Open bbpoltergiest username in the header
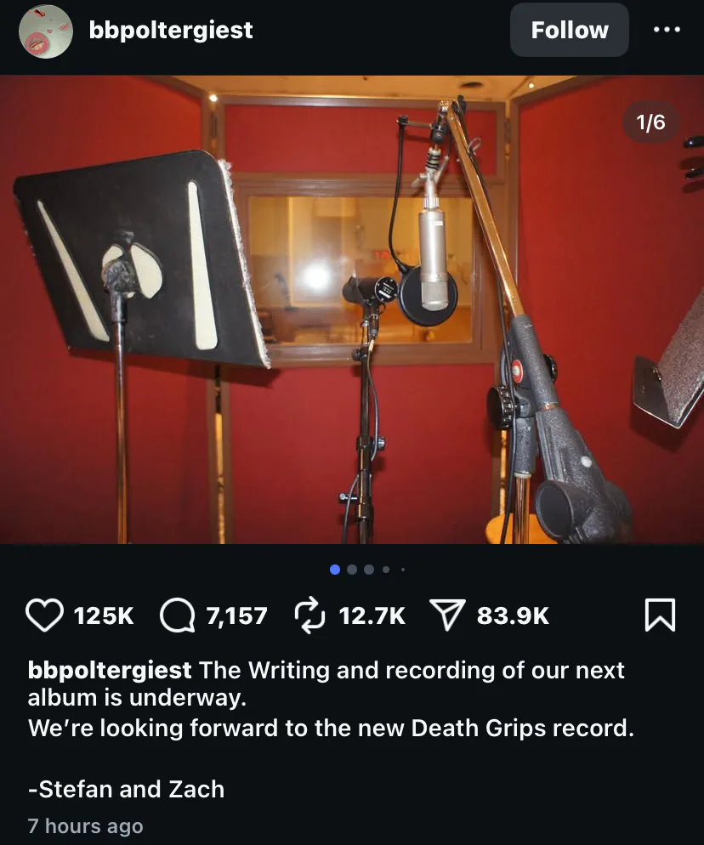The width and height of the screenshot is (704, 845). 171,31
